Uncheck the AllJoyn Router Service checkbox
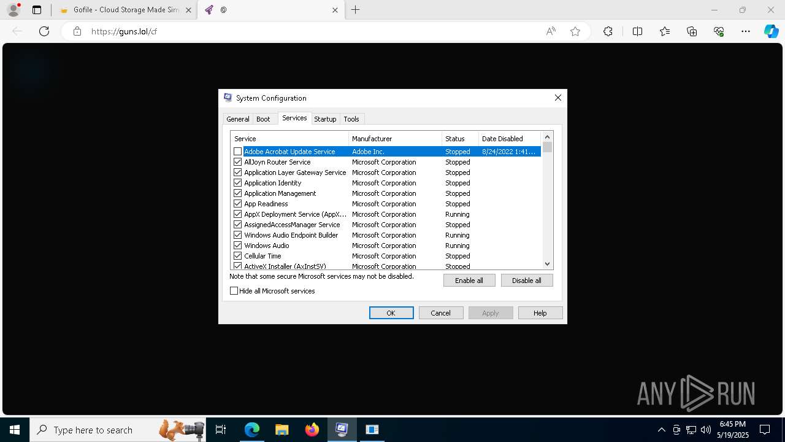This screenshot has height=442, width=785. [x=238, y=162]
